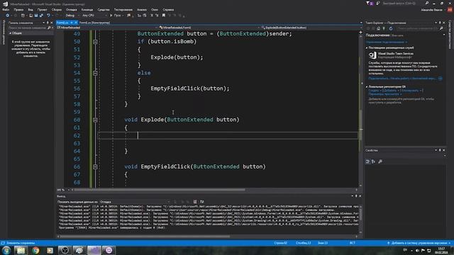Click the Save file toolbar icon
The image size is (454, 255).
36,16
